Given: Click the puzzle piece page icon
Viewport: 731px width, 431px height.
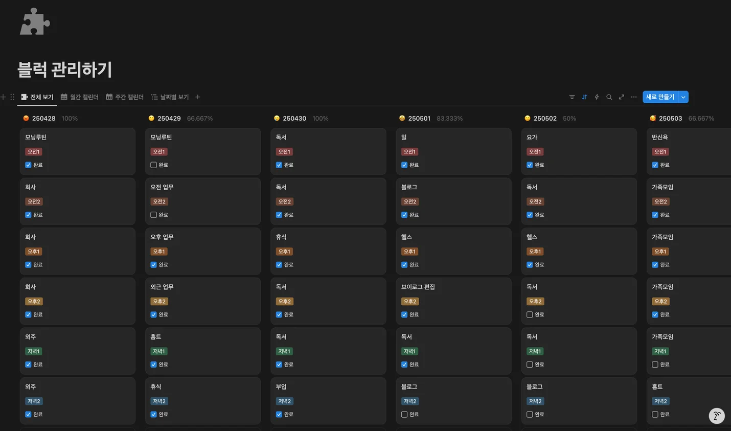Looking at the screenshot, I should (x=35, y=21).
